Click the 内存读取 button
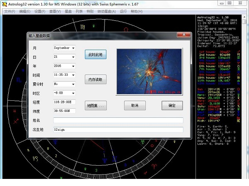The width and height of the screenshot is (249, 186). (95, 79)
